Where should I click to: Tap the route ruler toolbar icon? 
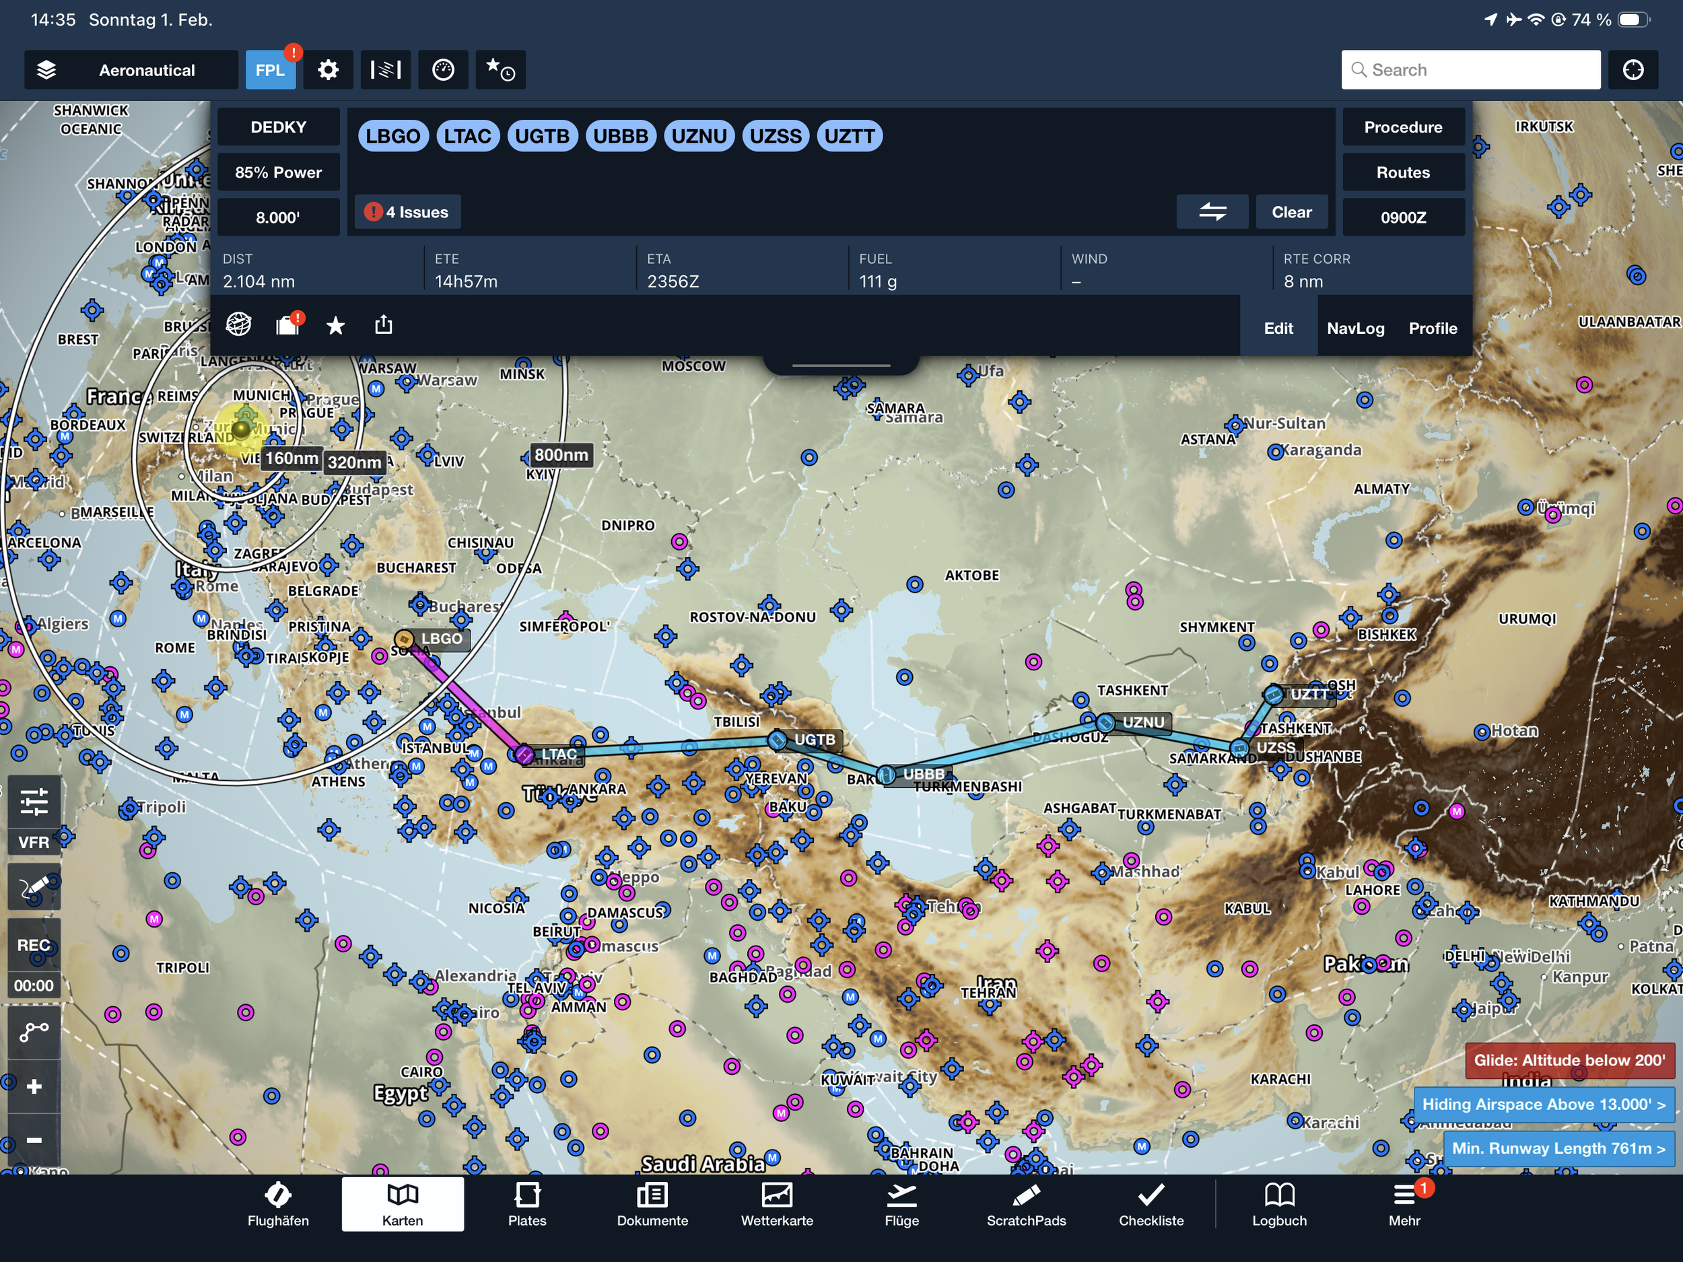pyautogui.click(x=386, y=70)
